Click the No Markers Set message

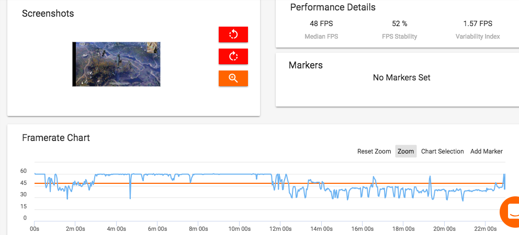click(401, 78)
